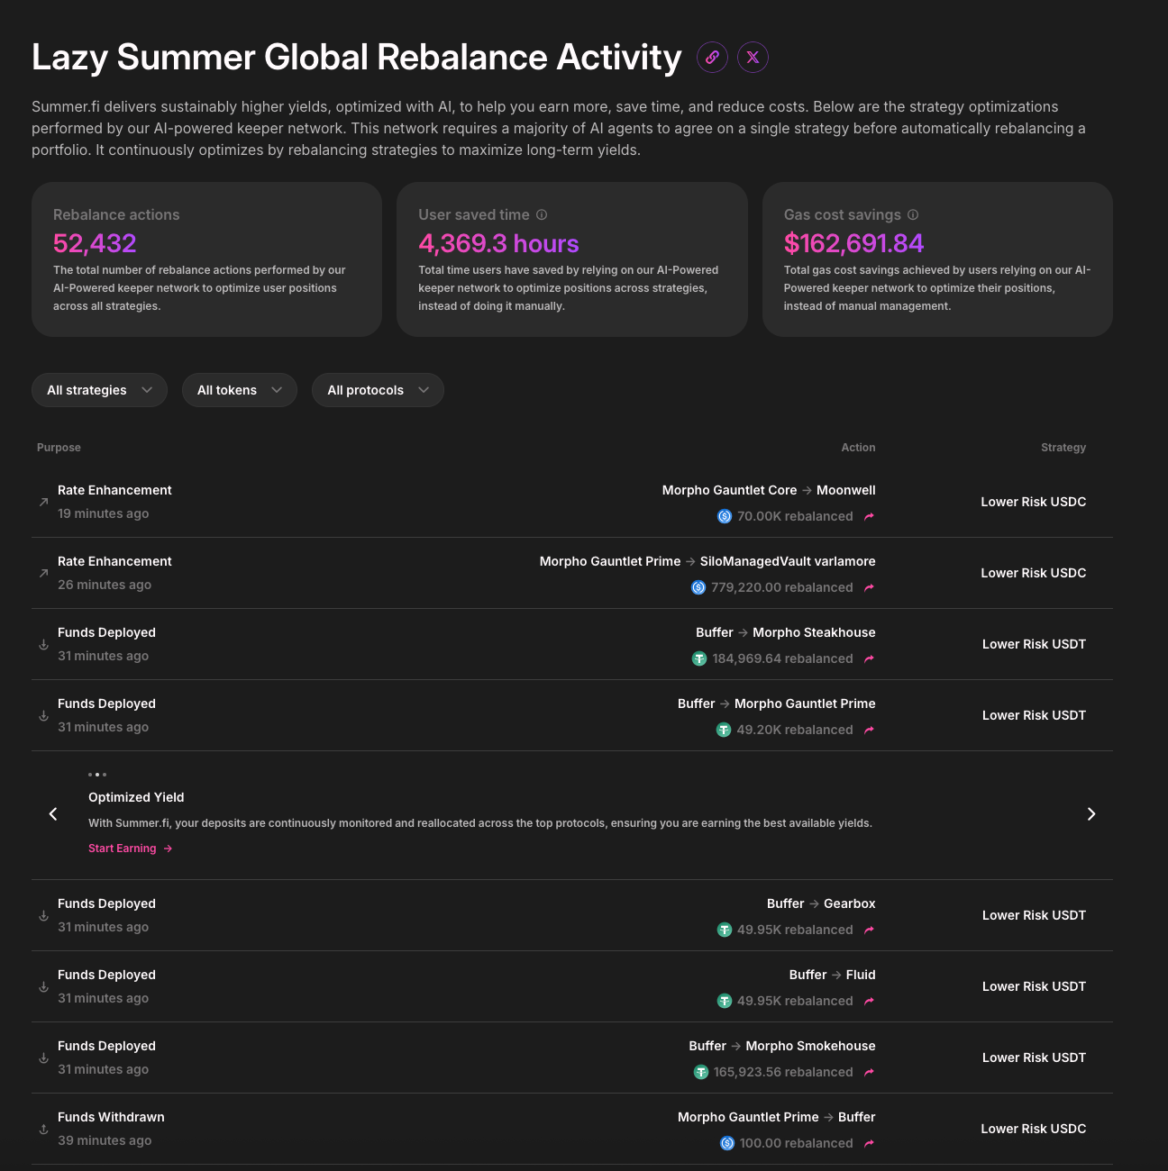
Task: Click '19 minutes ago' timestamp
Action: (x=104, y=513)
